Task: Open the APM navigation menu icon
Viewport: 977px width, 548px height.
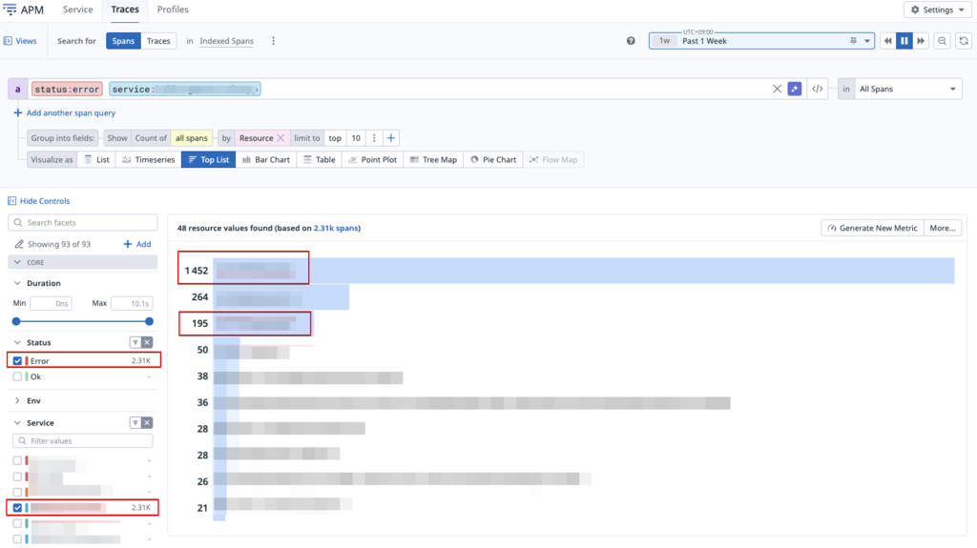Action: (10, 10)
